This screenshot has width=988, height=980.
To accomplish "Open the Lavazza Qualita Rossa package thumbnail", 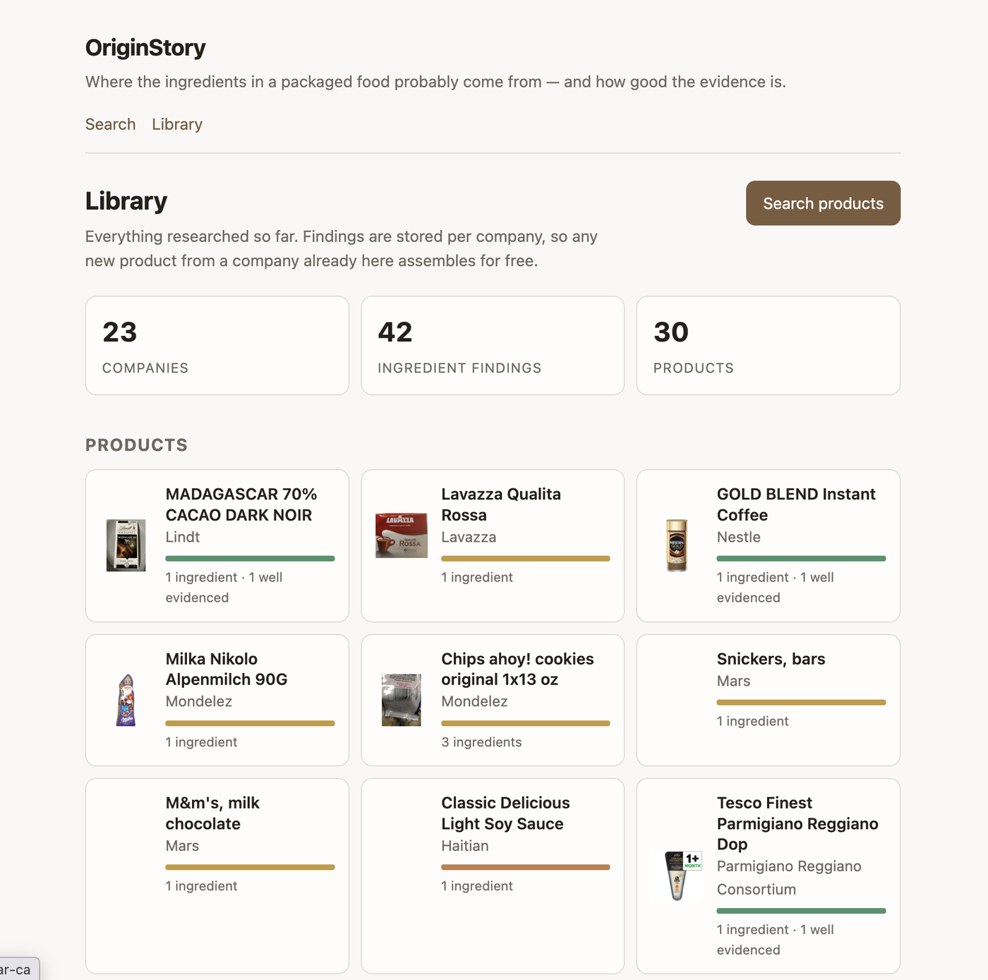I will click(402, 536).
